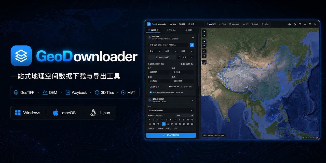Select zoom level 18 button

point(176,124)
